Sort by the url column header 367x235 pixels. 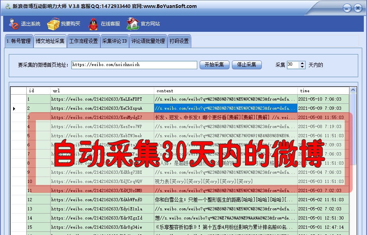(x=102, y=91)
